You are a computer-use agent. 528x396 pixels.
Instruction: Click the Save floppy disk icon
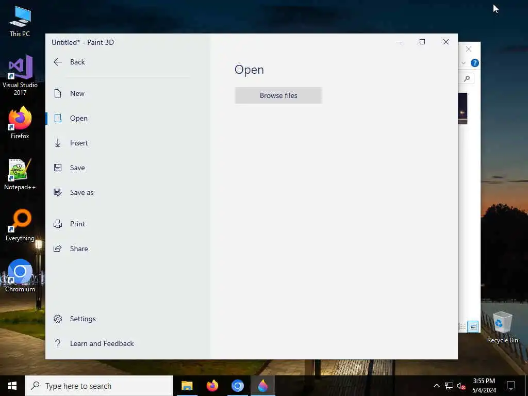[58, 168]
